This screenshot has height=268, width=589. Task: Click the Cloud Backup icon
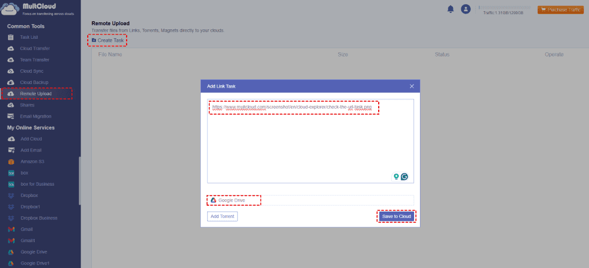click(x=11, y=82)
